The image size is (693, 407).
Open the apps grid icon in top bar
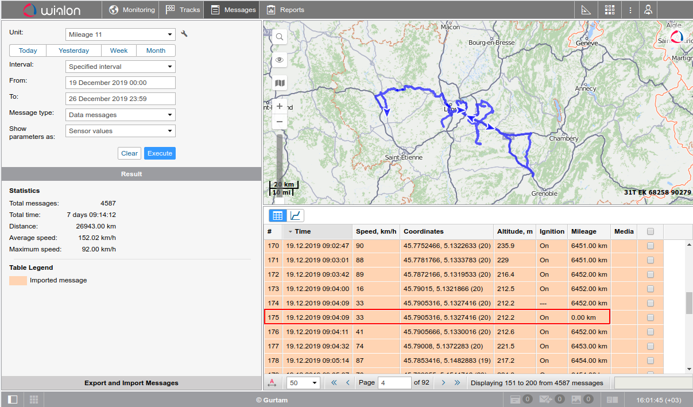[610, 10]
